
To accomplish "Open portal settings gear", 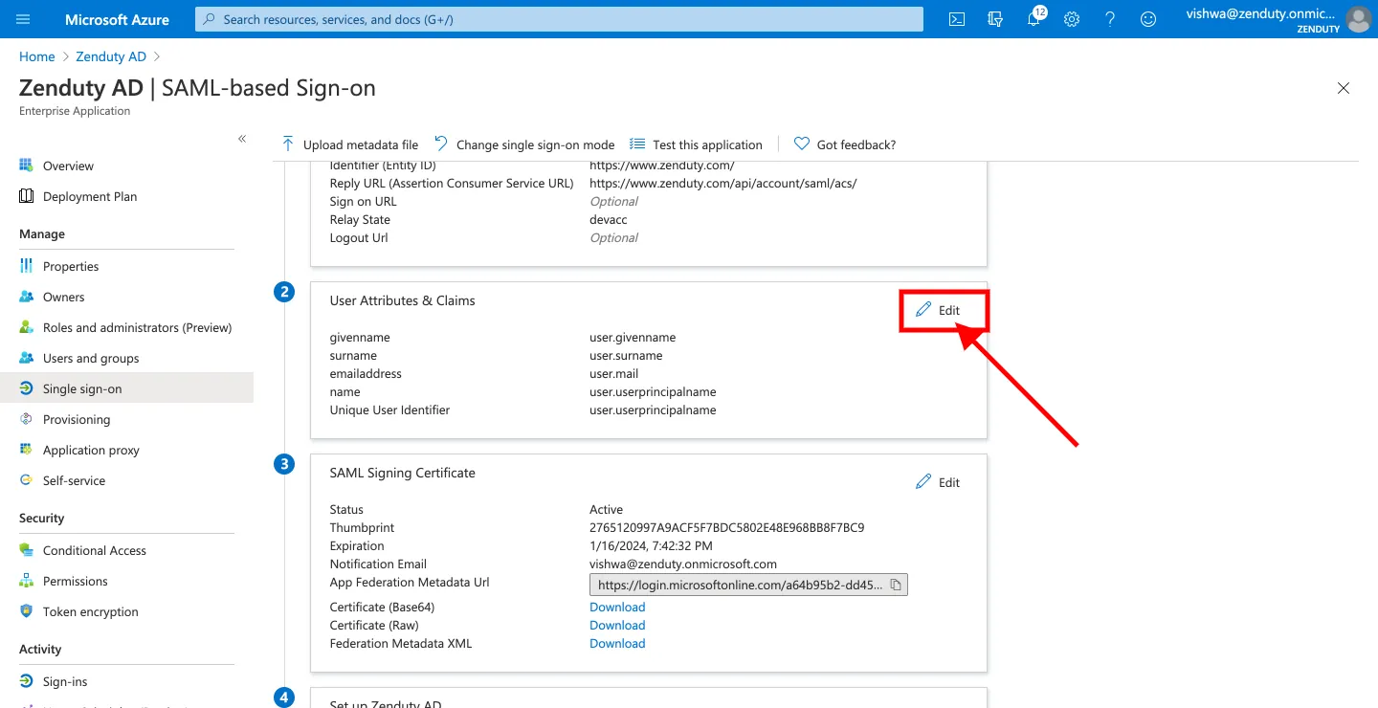I will [1072, 19].
